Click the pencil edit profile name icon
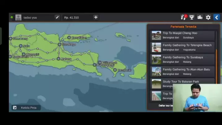 pos(57,17)
